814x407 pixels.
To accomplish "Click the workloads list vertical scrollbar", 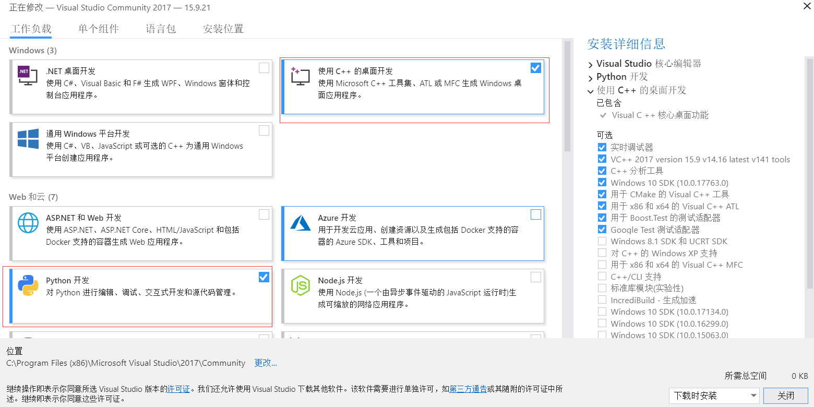I will (x=567, y=96).
